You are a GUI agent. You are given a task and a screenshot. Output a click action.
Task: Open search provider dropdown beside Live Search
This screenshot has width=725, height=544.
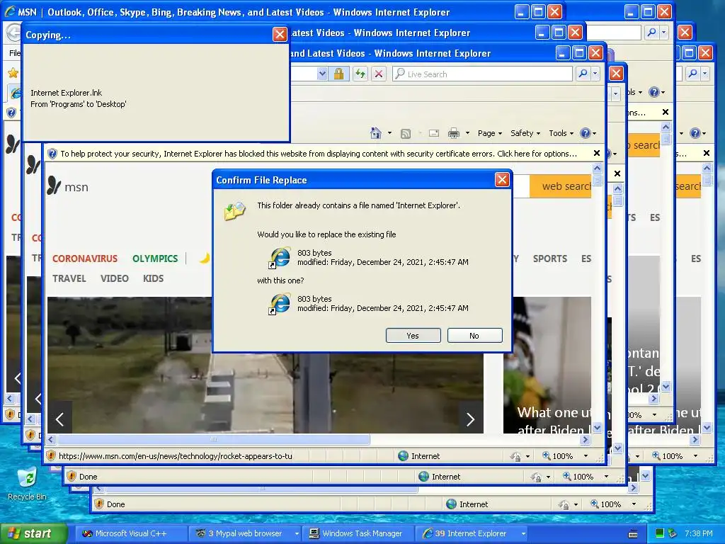click(x=595, y=74)
